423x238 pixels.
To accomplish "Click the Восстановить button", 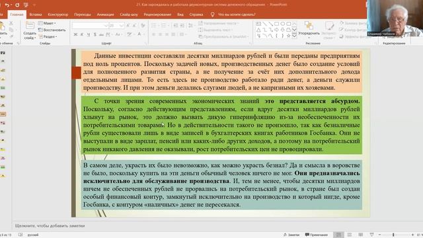I will click(x=52, y=30).
